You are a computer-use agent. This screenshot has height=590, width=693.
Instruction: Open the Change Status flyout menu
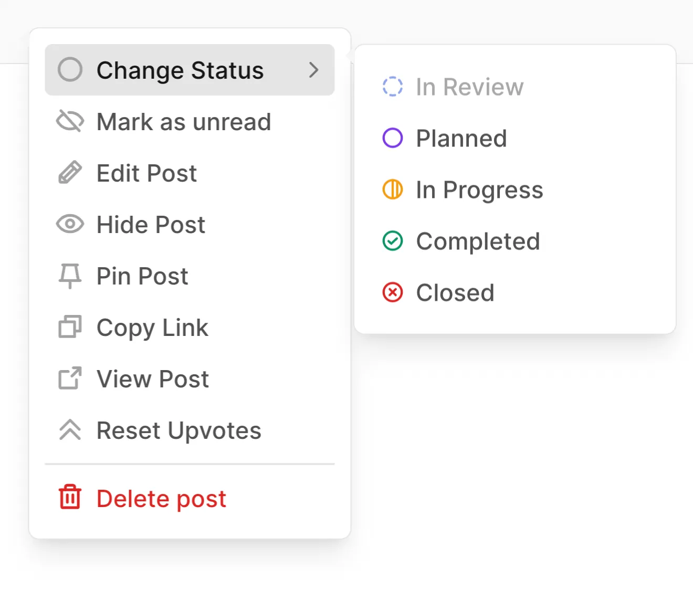(x=180, y=70)
